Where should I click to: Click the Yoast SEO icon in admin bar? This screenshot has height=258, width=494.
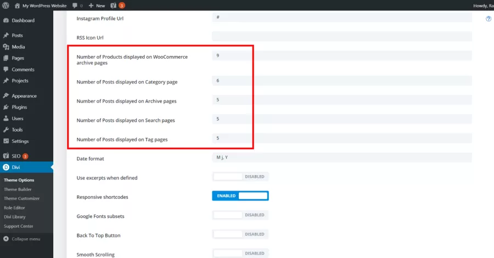pyautogui.click(x=114, y=5)
